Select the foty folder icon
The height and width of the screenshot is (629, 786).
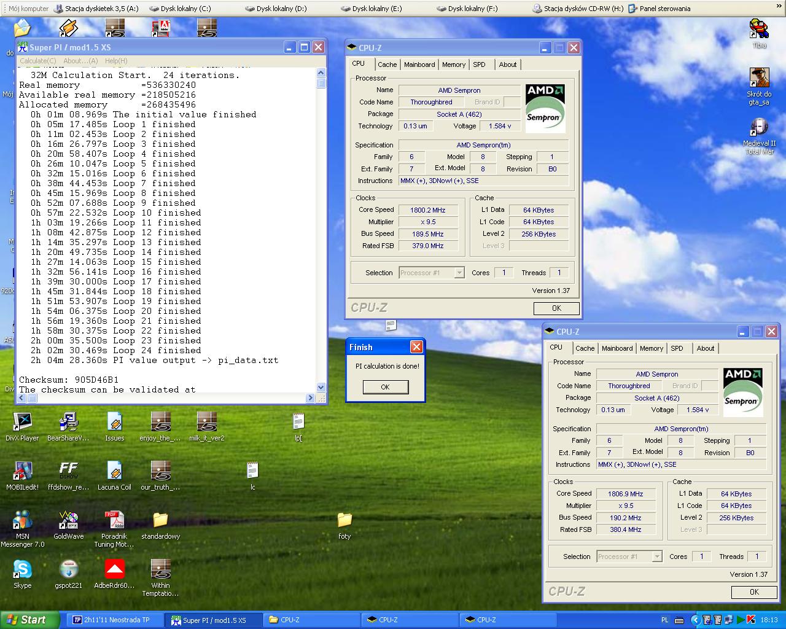click(x=344, y=525)
